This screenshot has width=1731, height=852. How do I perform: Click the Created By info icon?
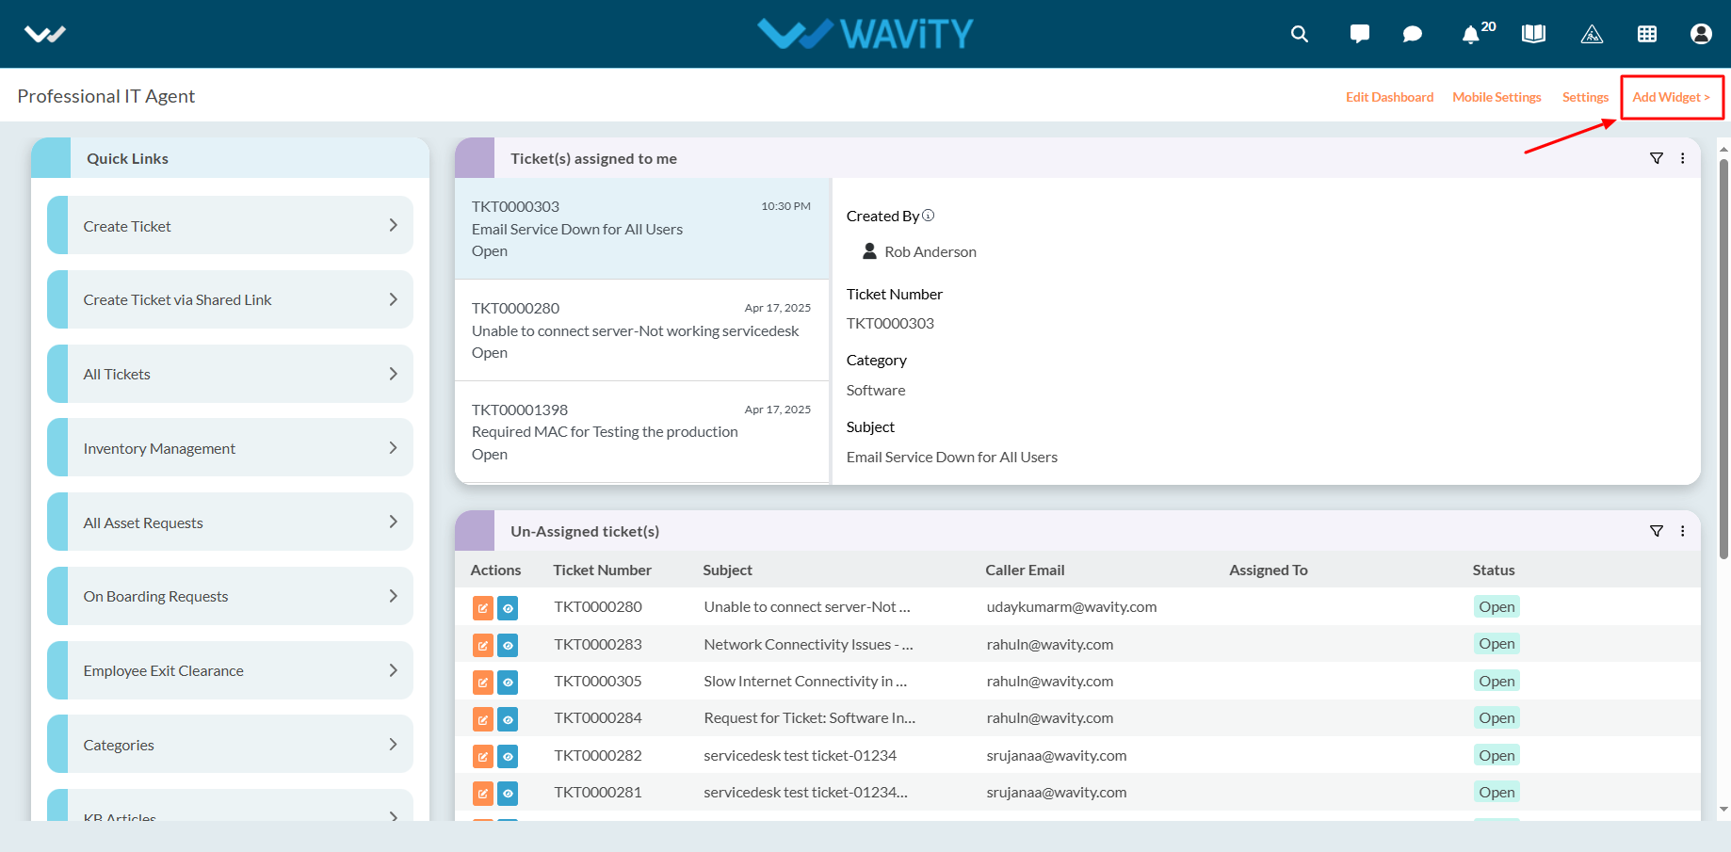tap(929, 216)
